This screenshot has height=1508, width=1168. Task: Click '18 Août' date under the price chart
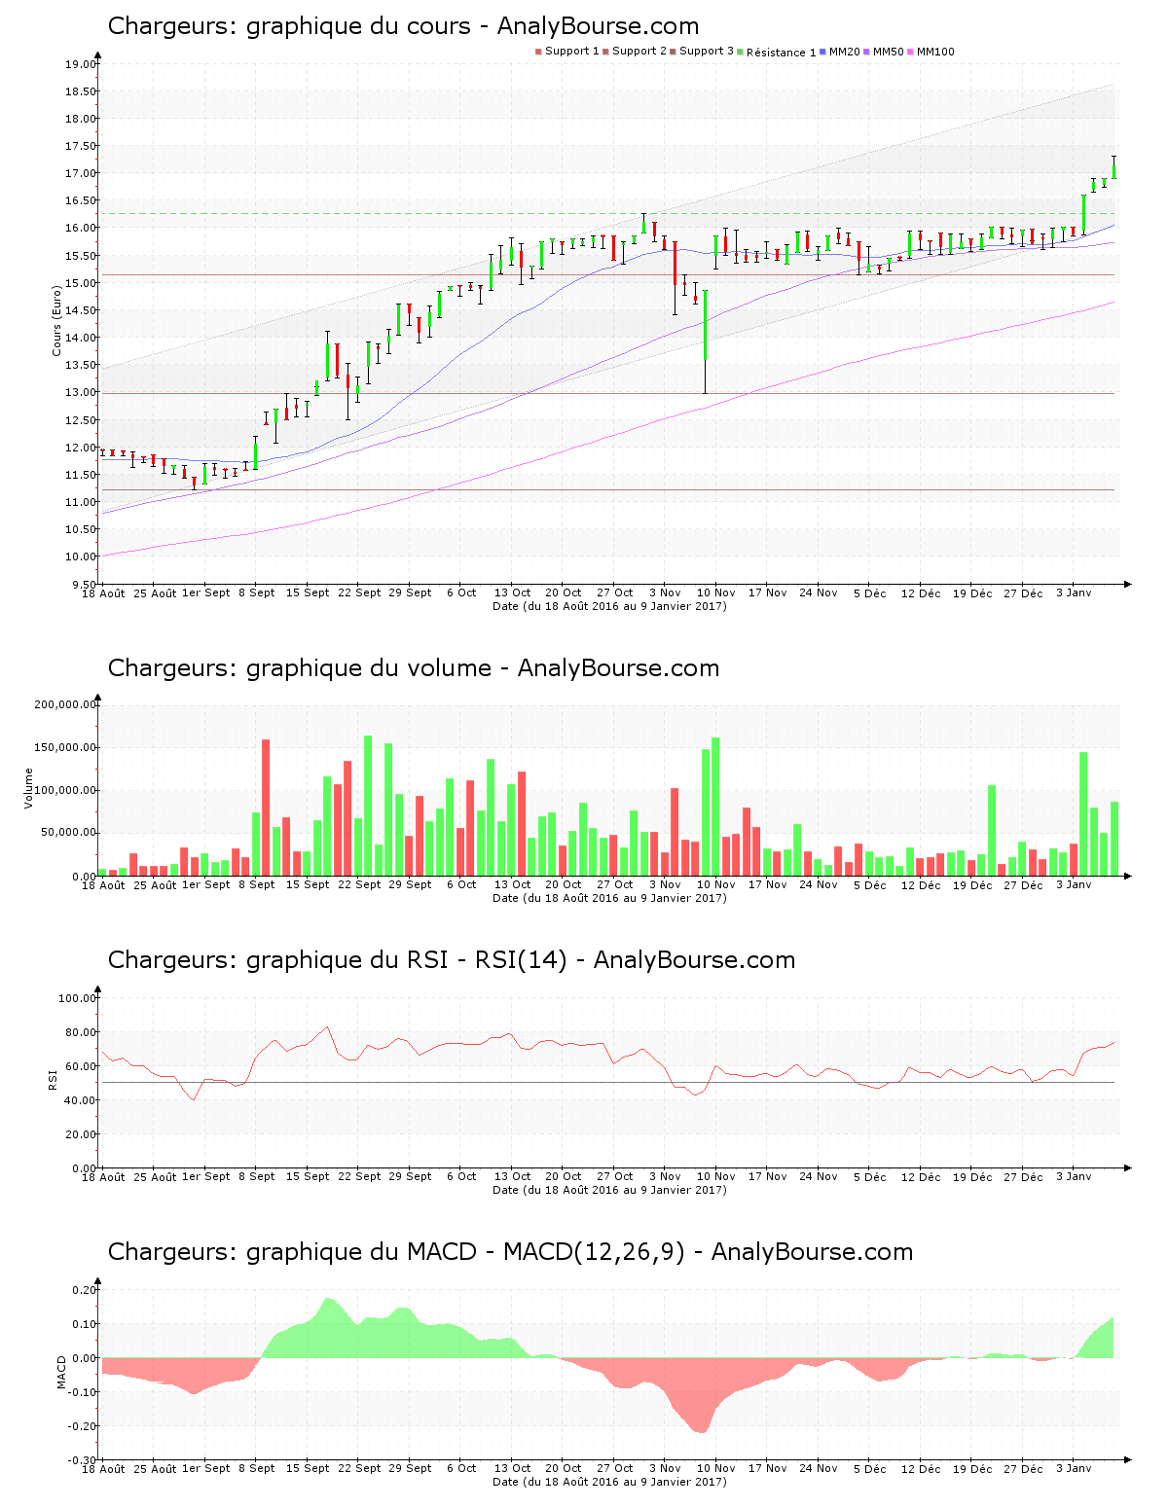(x=103, y=593)
